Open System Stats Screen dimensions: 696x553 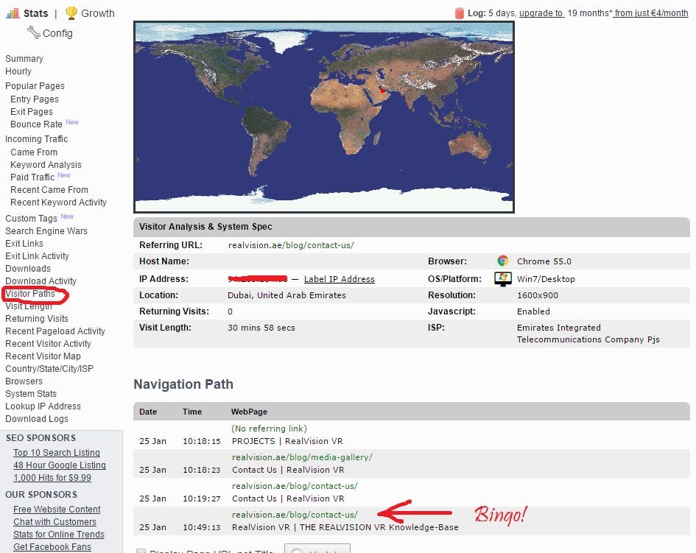coord(31,394)
